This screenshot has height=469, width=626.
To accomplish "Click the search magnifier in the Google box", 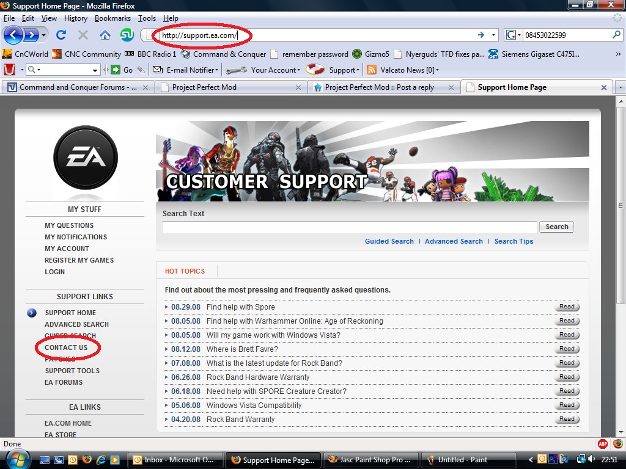I will [x=616, y=35].
